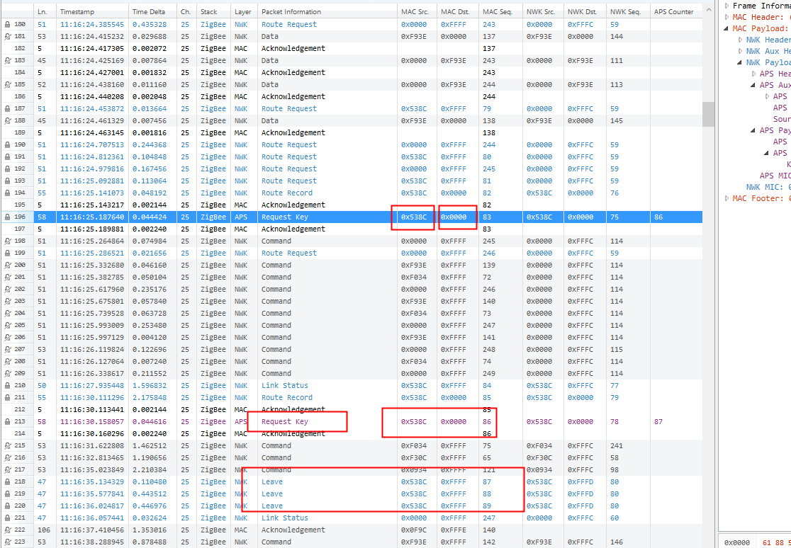Click the lock icon on packet 213

(6, 422)
